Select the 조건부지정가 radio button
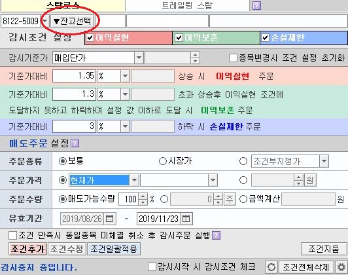Image resolution: width=348 pixels, height=275 pixels. (x=243, y=161)
